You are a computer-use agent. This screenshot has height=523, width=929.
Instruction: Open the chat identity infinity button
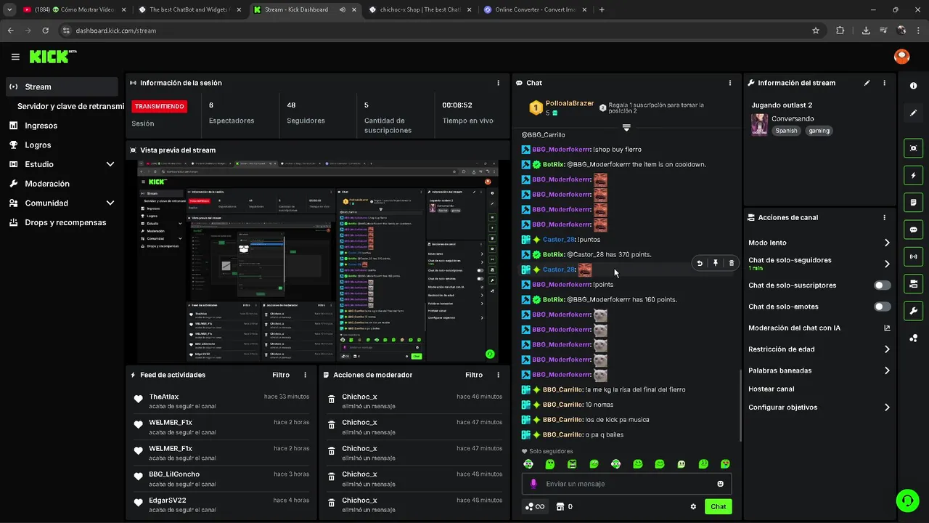pos(535,507)
